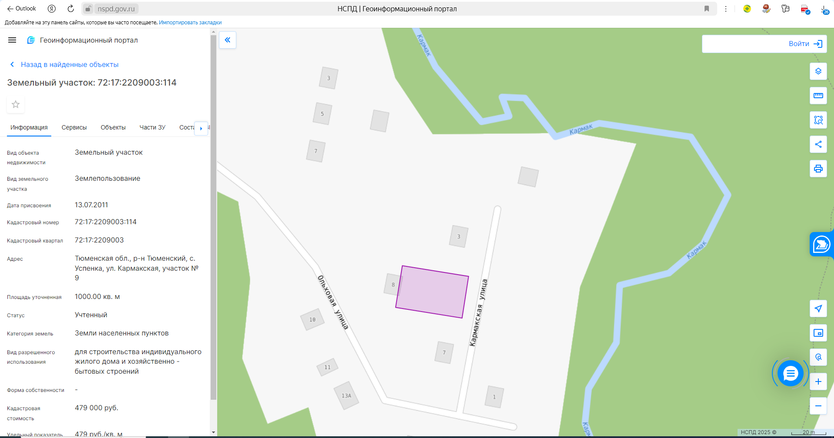Switch to the Части ЗУ tab
Image resolution: width=834 pixels, height=438 pixels.
click(152, 127)
